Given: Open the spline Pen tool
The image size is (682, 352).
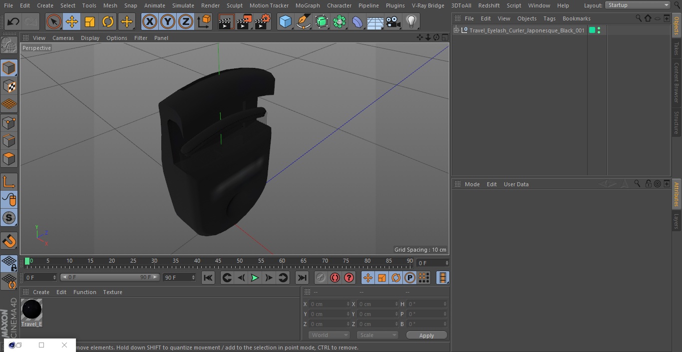Looking at the screenshot, I should coord(304,21).
